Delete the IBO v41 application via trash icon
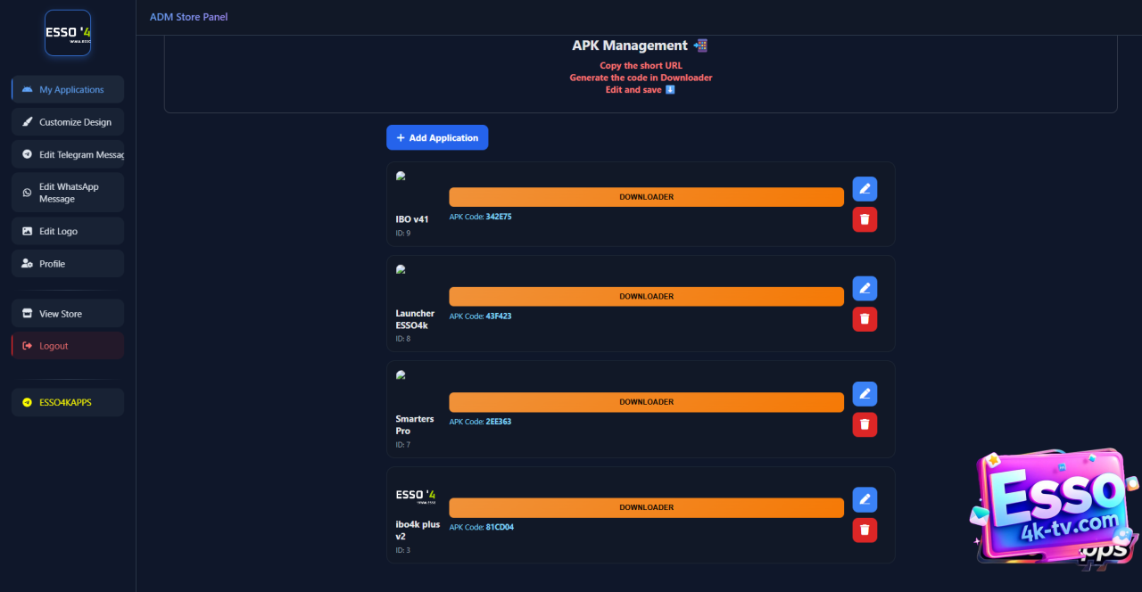This screenshot has height=592, width=1142. point(865,219)
